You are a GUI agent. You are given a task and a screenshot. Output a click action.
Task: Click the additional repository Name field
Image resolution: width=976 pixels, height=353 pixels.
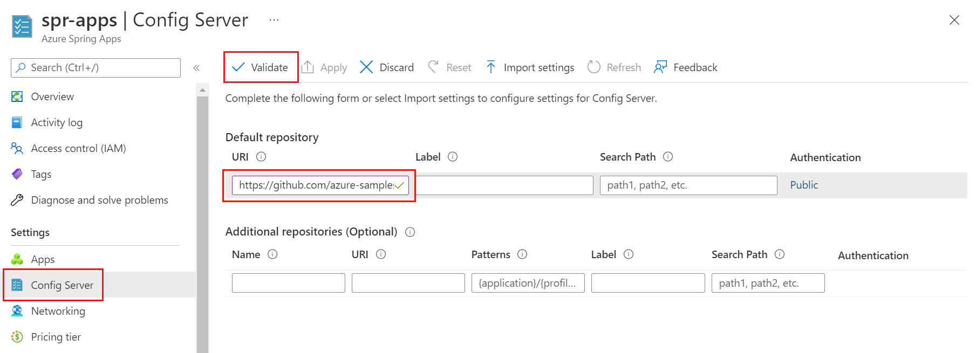point(288,283)
